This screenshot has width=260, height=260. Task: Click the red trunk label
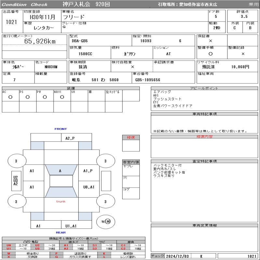61,201
